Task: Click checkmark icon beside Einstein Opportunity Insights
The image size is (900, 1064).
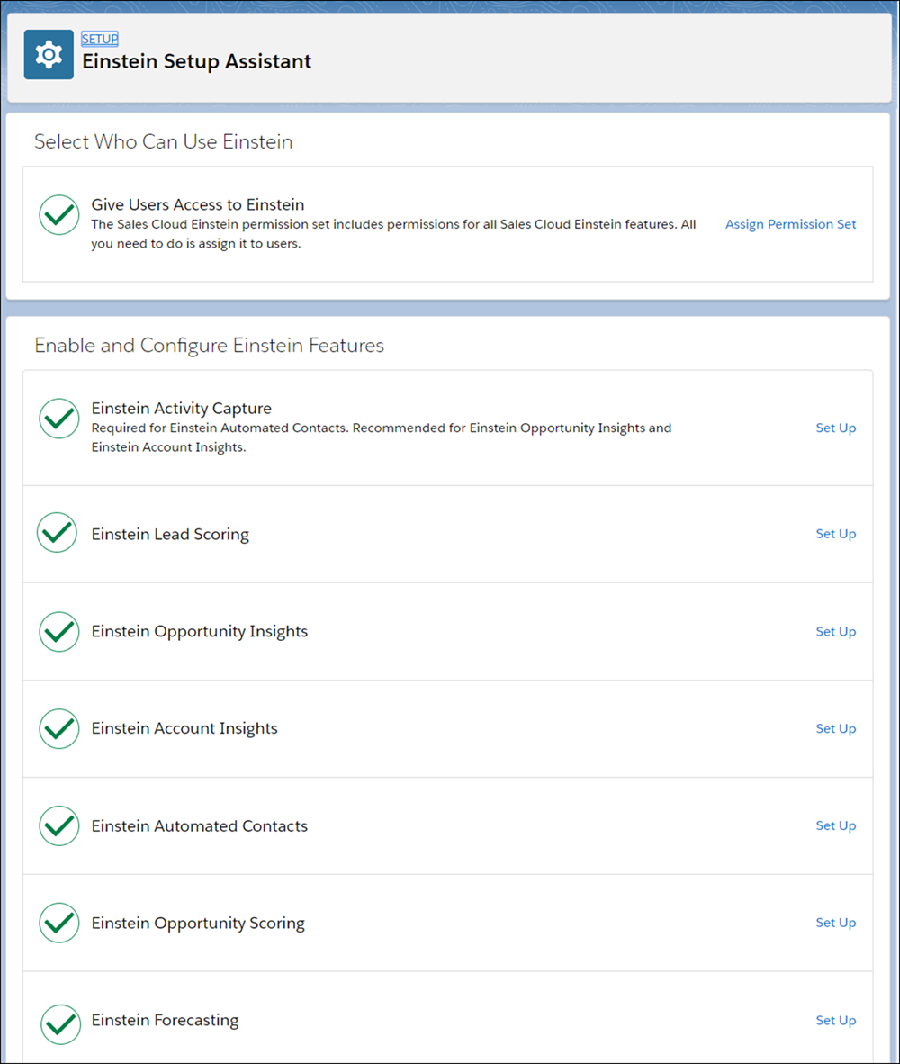Action: (59, 632)
